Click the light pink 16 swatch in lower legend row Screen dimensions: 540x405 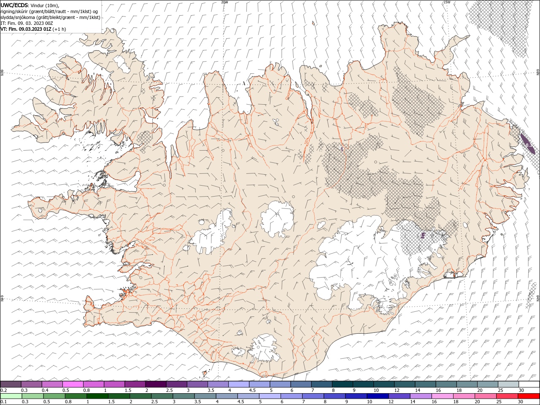(442, 396)
